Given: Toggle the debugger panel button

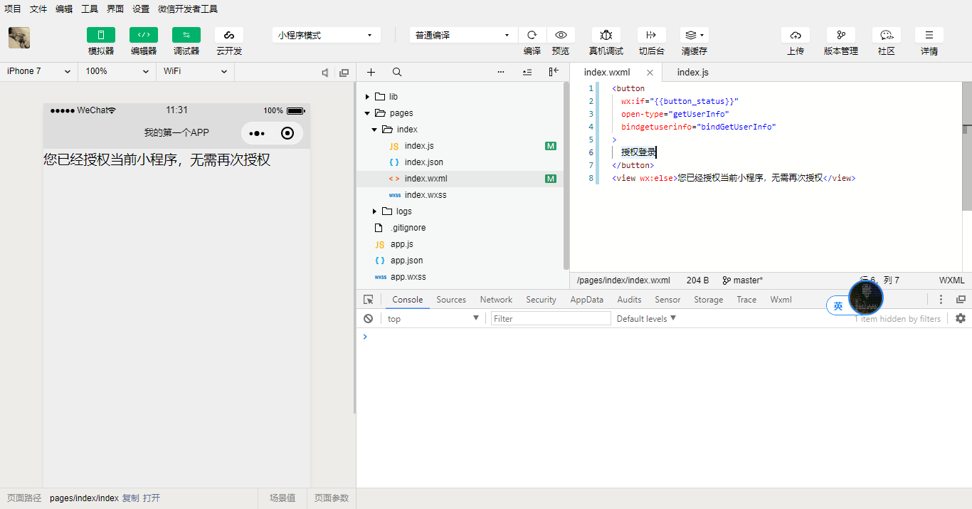Looking at the screenshot, I should [186, 35].
